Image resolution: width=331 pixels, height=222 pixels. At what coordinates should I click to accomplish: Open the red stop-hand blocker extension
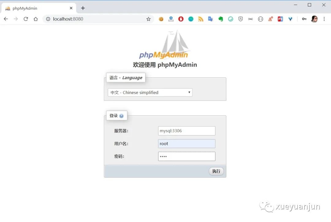181,19
